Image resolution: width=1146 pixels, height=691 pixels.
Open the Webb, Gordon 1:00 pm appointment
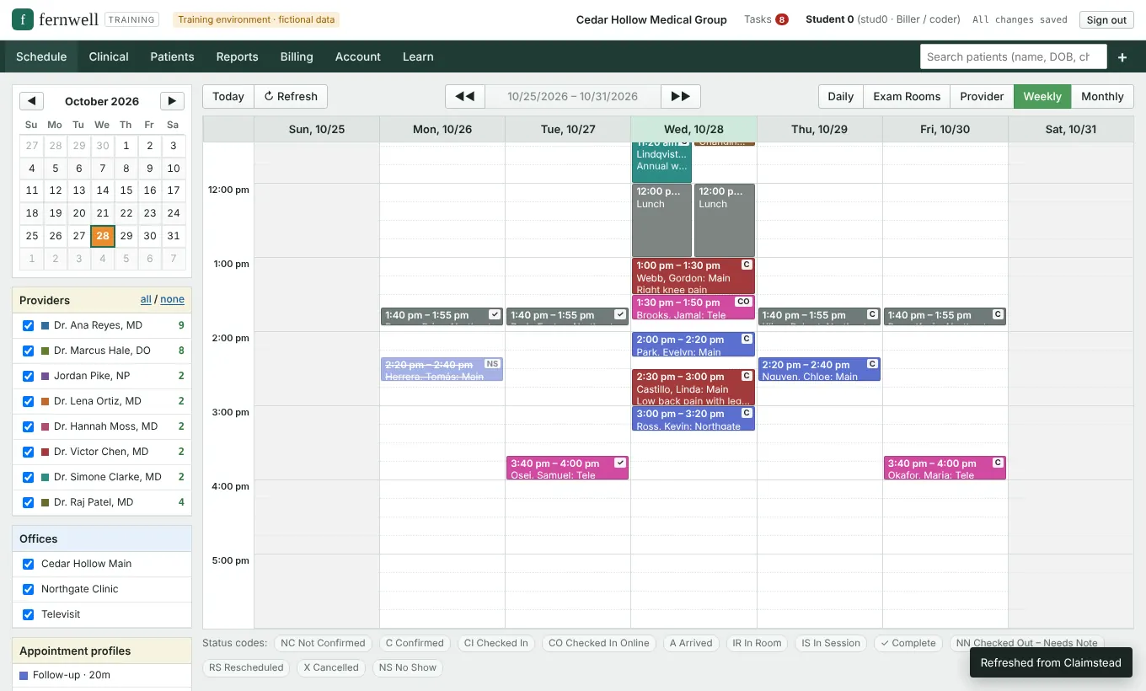(693, 276)
